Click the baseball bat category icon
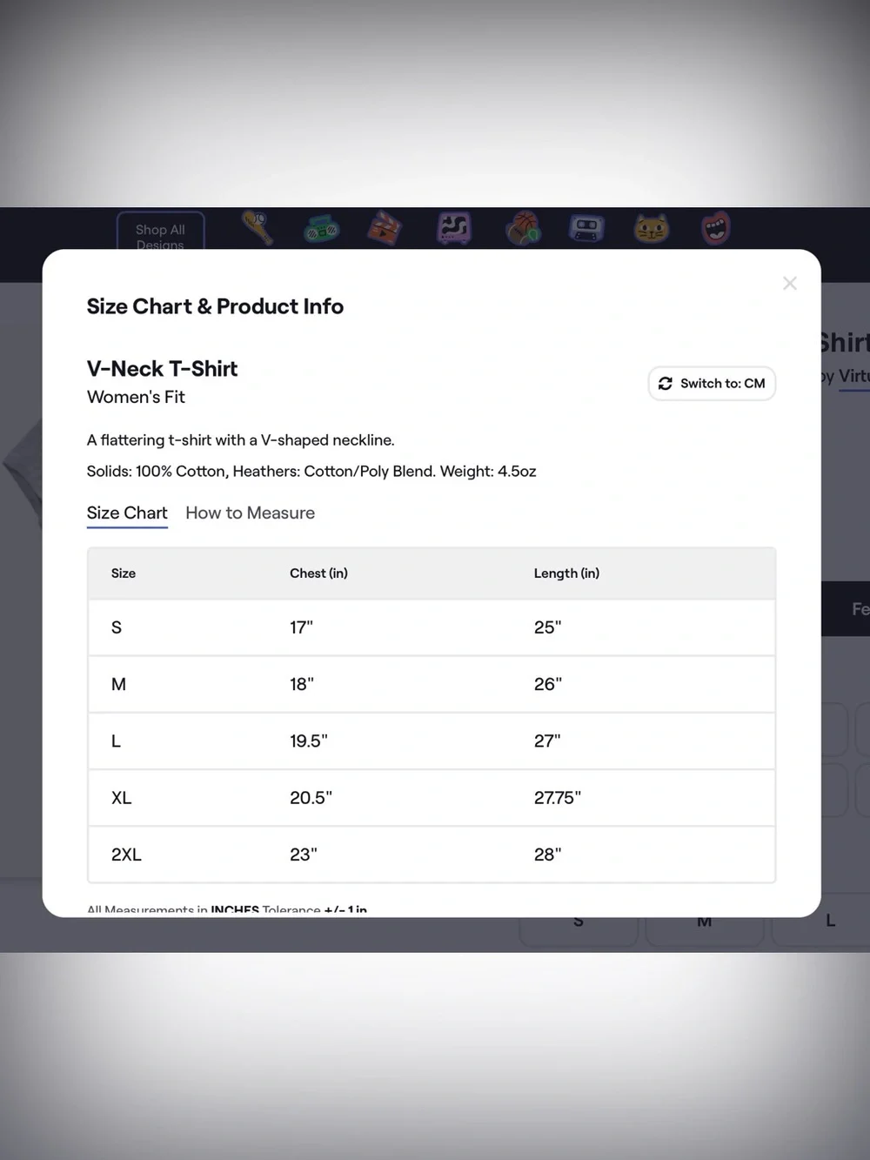Viewport: 870px width, 1160px height. pos(258,228)
